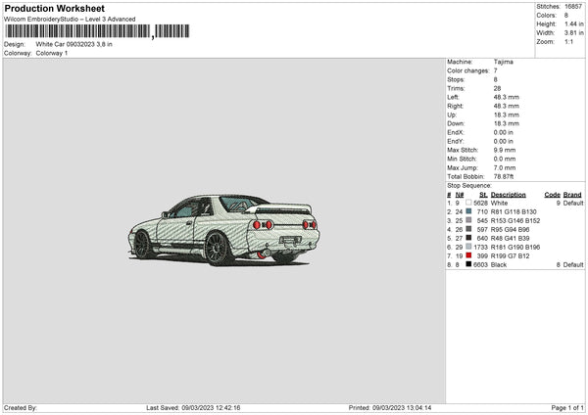Click the design barcode at the top
Image resolution: width=588 pixels, height=415 pixels.
[x=78, y=31]
